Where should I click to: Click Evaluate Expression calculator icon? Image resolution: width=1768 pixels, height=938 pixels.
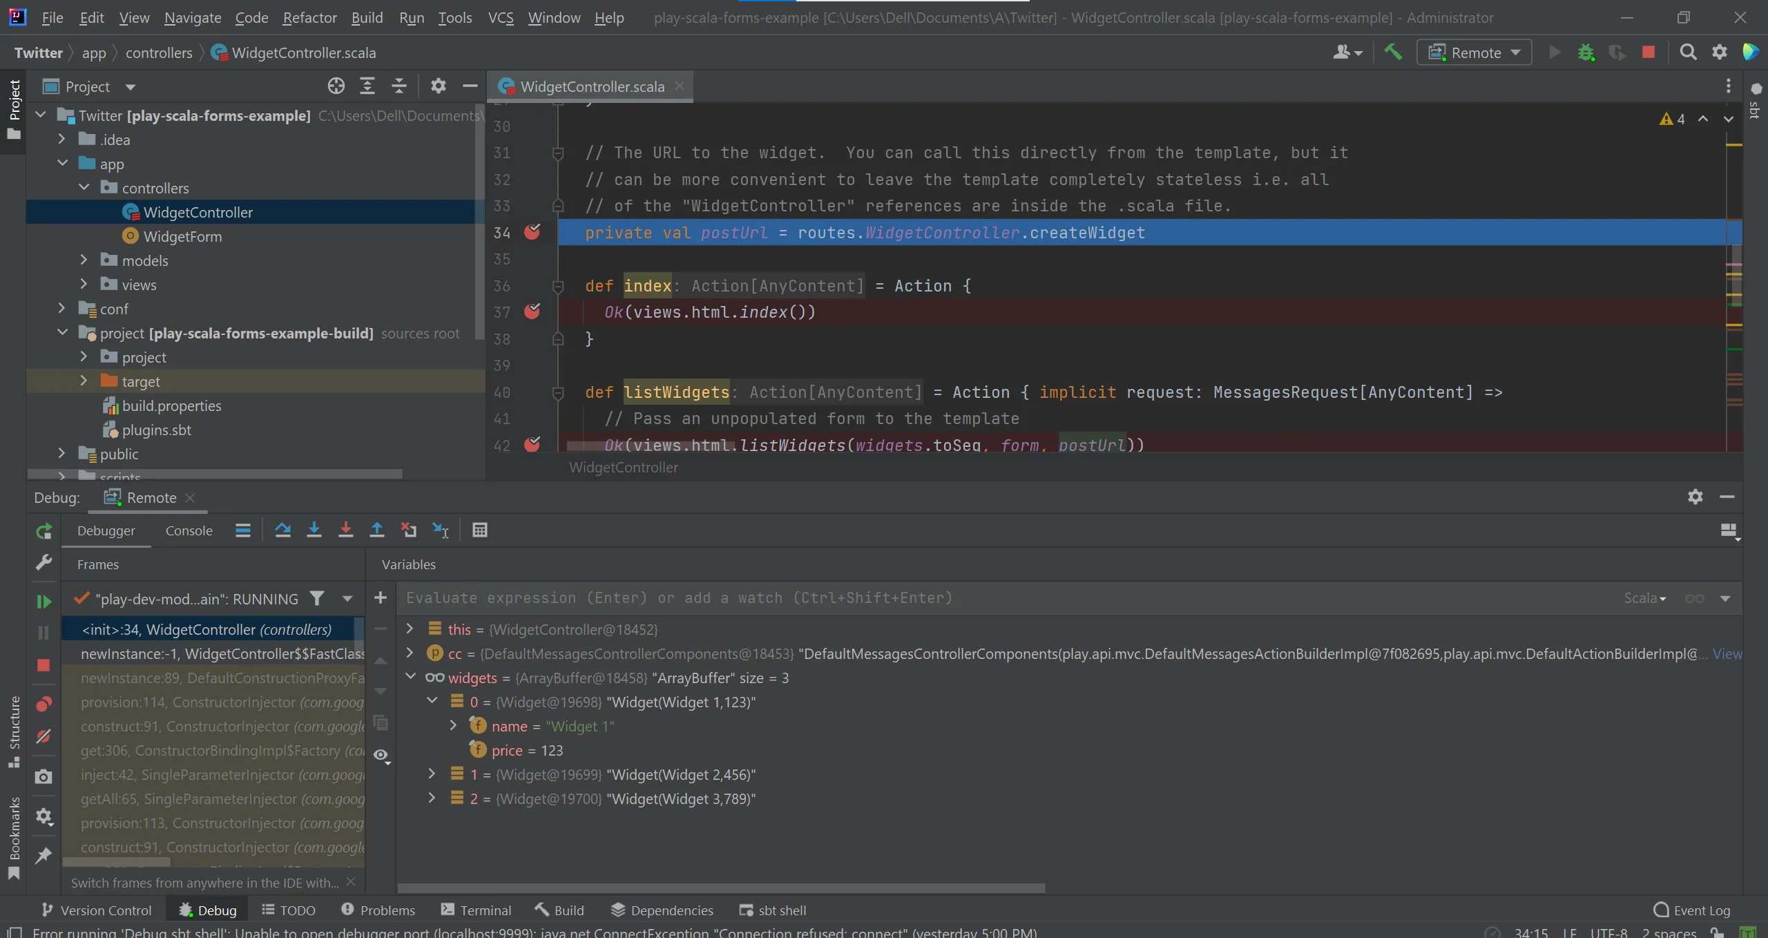click(x=480, y=530)
